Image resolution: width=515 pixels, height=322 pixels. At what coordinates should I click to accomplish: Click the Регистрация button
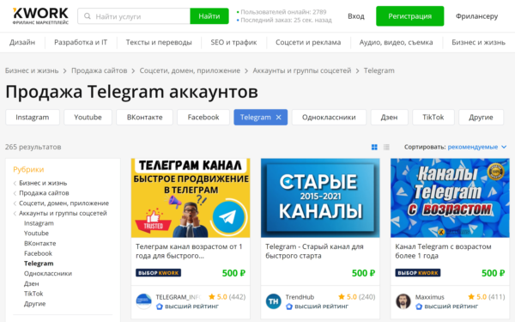coord(410,16)
